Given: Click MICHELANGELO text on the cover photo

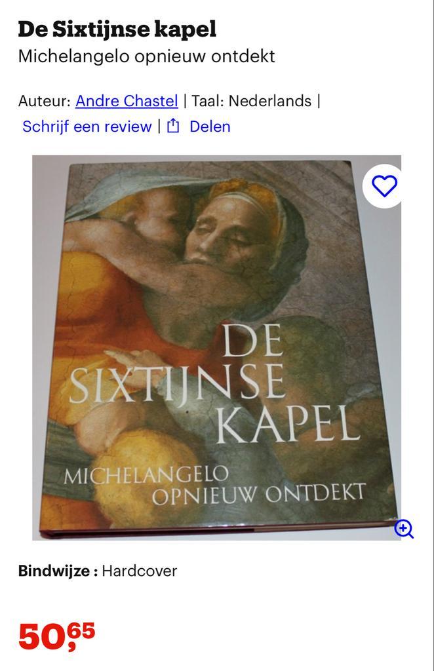Looking at the screenshot, I should coord(146,474).
